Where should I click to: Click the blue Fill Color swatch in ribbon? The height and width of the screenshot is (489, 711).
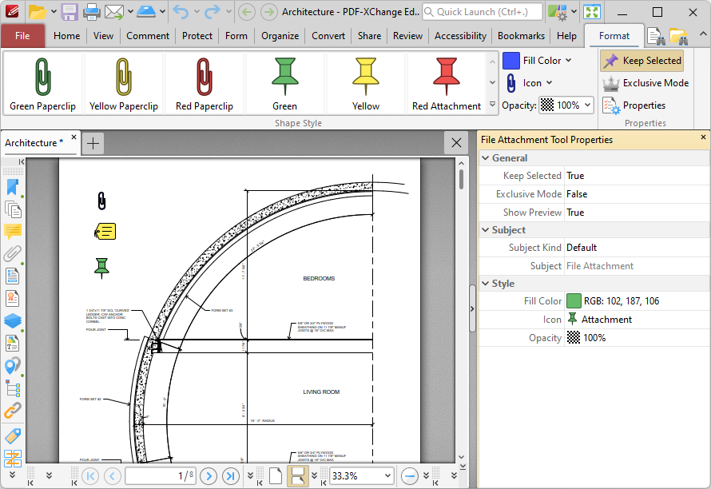[511, 61]
